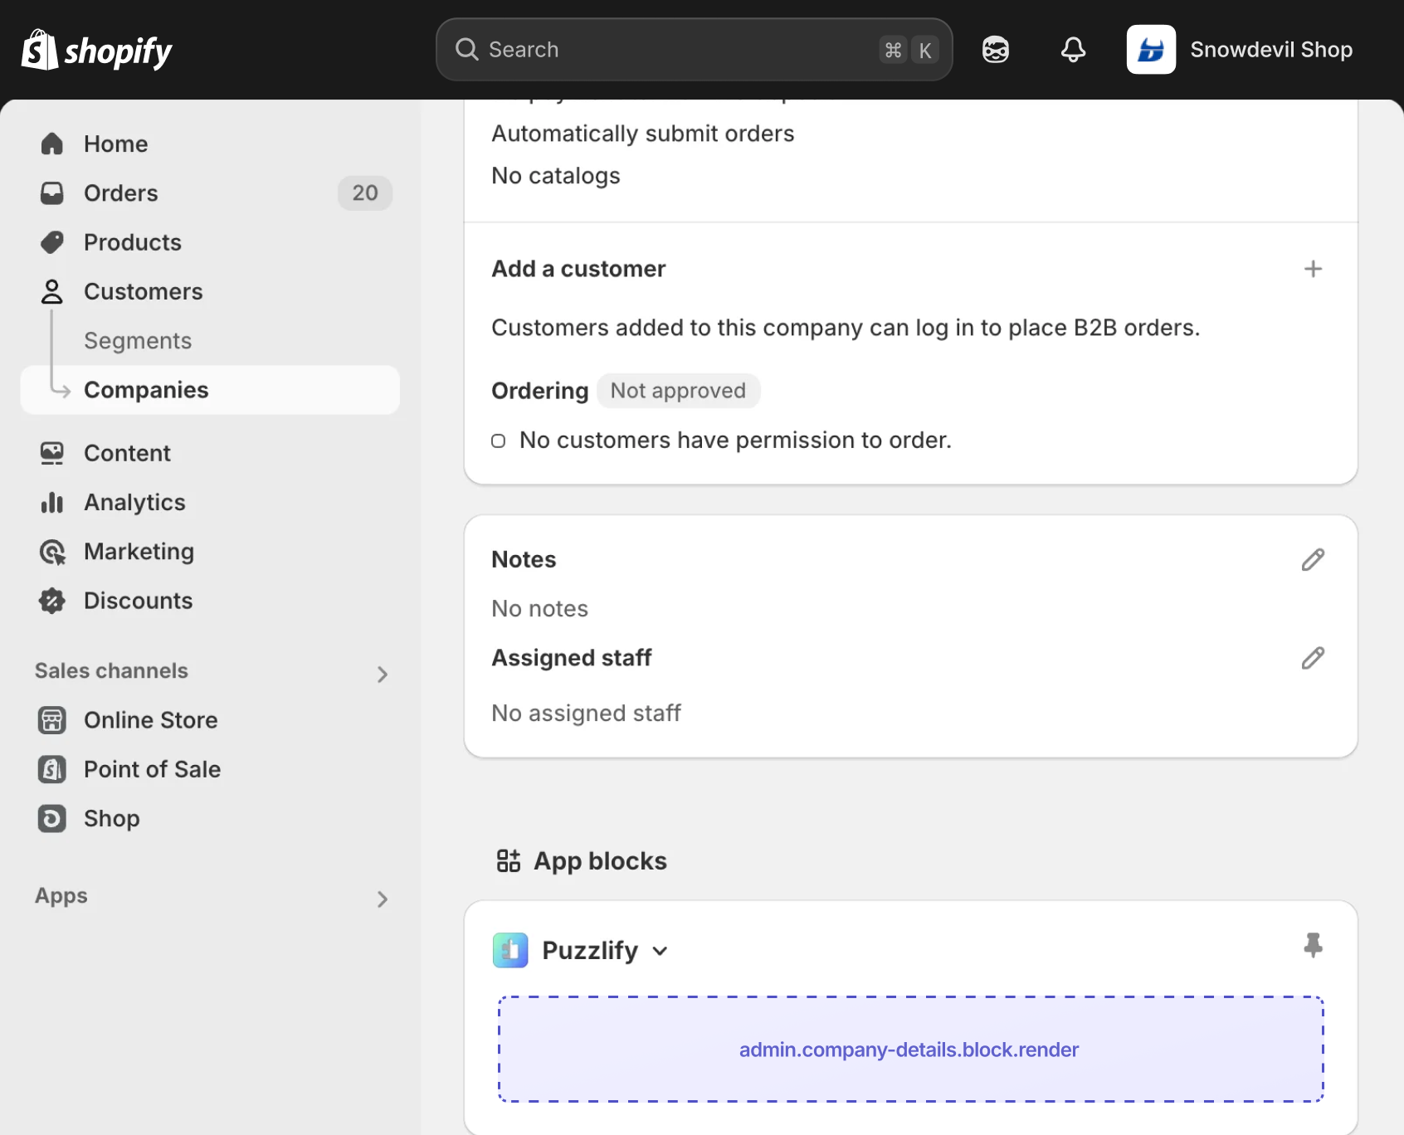This screenshot has width=1404, height=1135.
Task: Click the Automatically submit orders text
Action: (x=642, y=134)
